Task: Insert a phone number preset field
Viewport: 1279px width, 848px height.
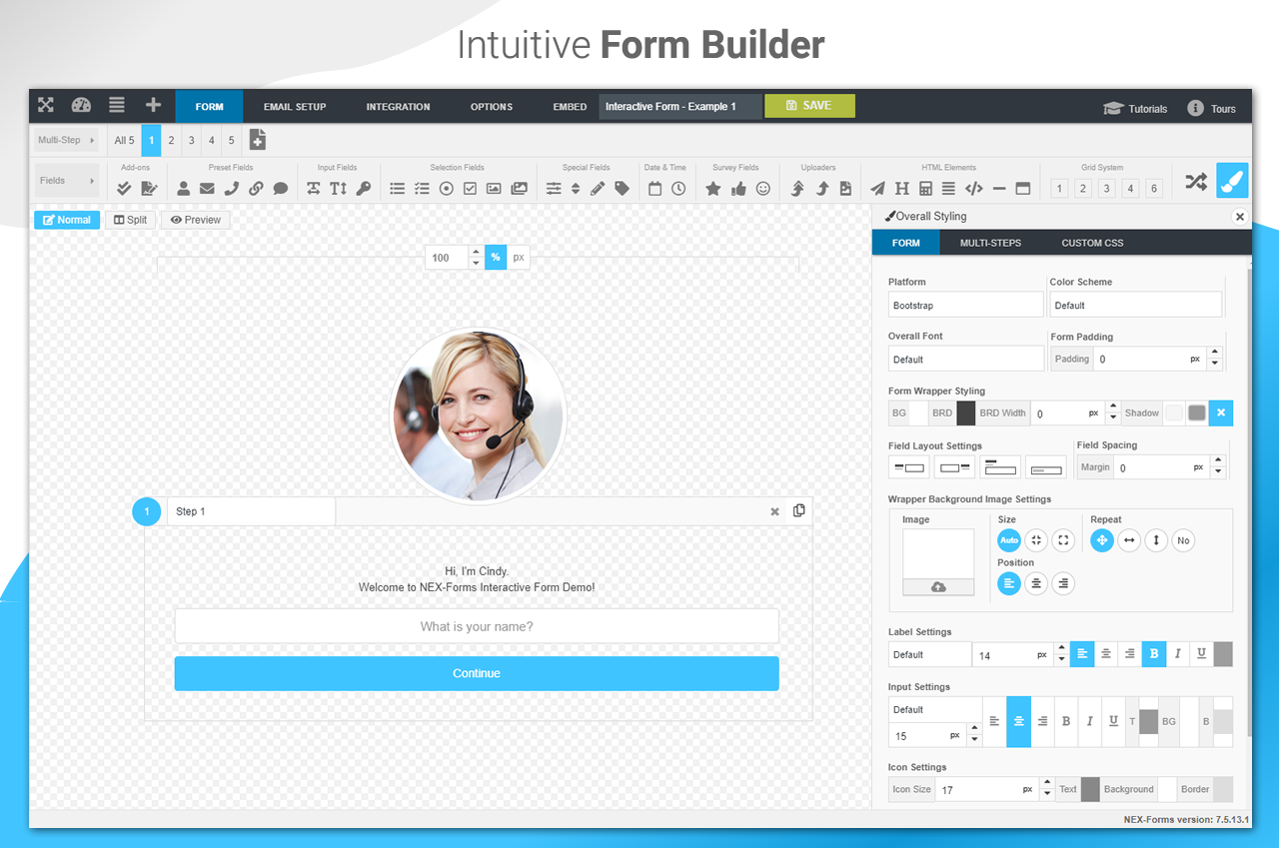Action: click(231, 188)
